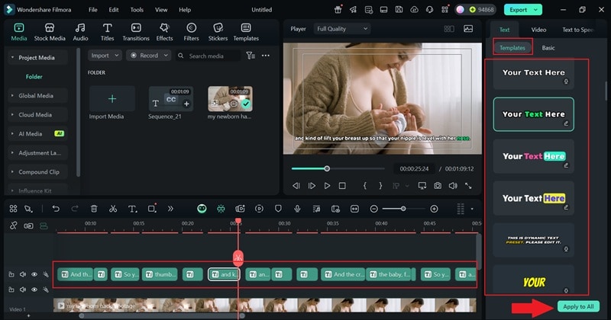Open the Filters library
The image size is (611, 320).
coord(191,32)
